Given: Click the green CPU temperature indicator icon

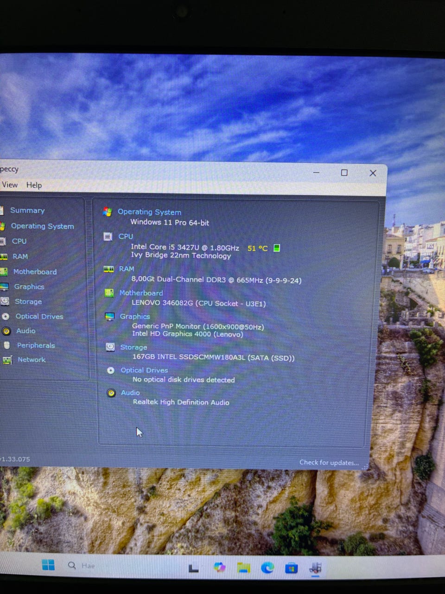Looking at the screenshot, I should 277,248.
